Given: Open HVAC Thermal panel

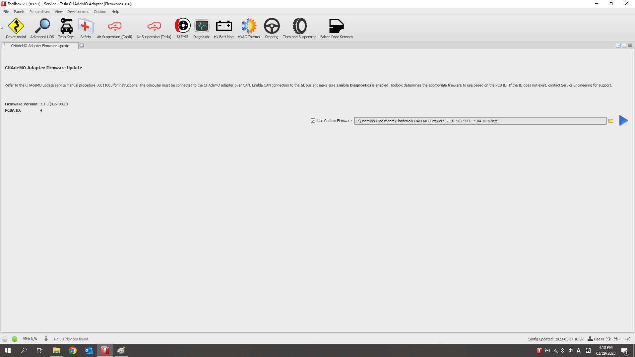Looking at the screenshot, I should pos(249,28).
